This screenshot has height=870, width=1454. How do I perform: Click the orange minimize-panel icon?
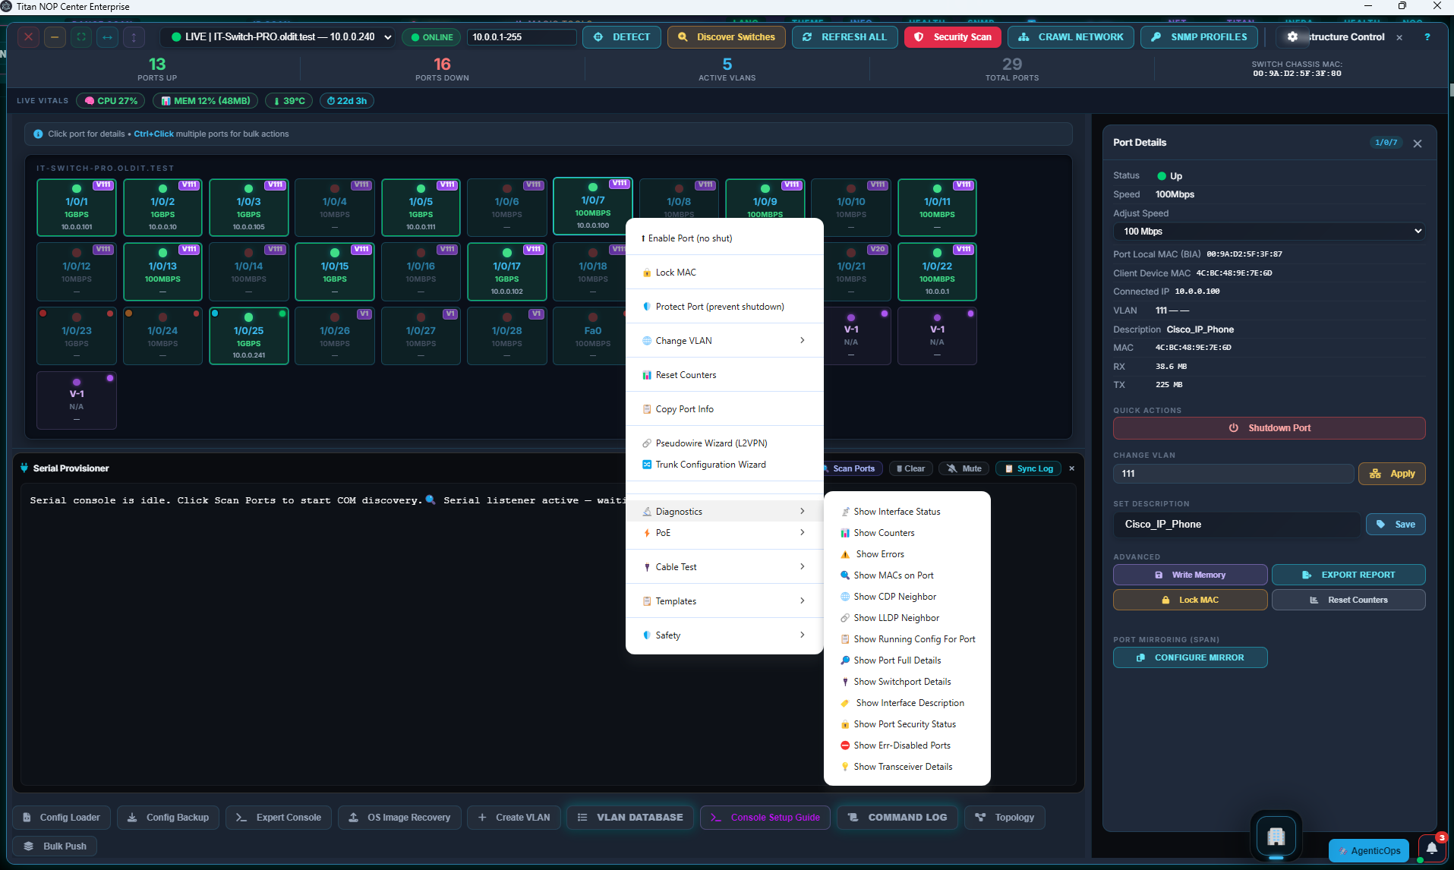[x=55, y=36]
